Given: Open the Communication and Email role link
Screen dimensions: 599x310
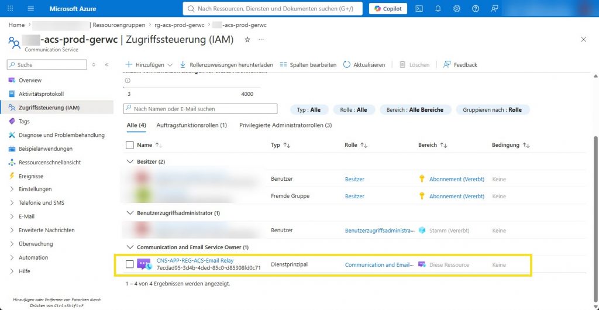Looking at the screenshot, I should click(x=379, y=264).
